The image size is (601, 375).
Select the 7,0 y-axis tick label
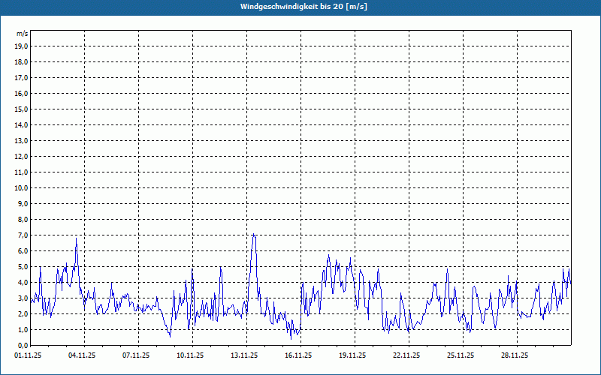pyautogui.click(x=22, y=235)
